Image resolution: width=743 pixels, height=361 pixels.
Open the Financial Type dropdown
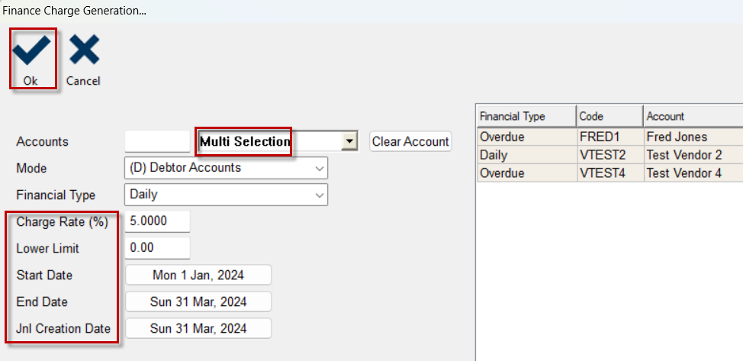tap(226, 195)
